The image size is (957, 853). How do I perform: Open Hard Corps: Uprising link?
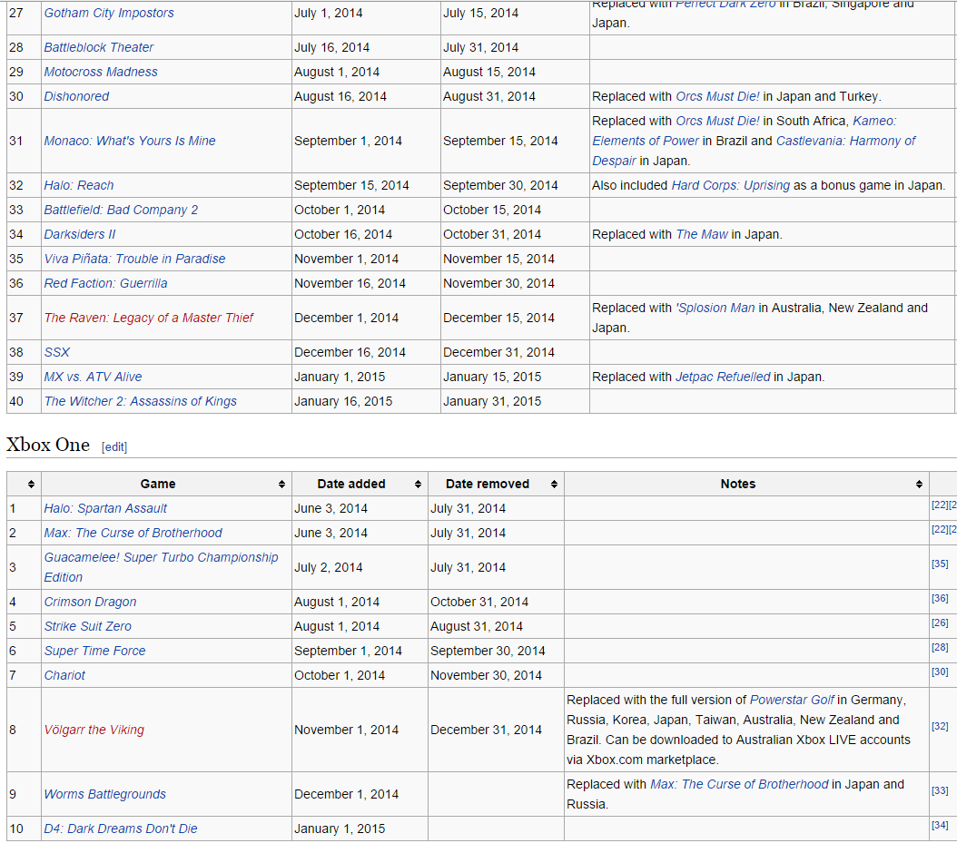tap(731, 185)
